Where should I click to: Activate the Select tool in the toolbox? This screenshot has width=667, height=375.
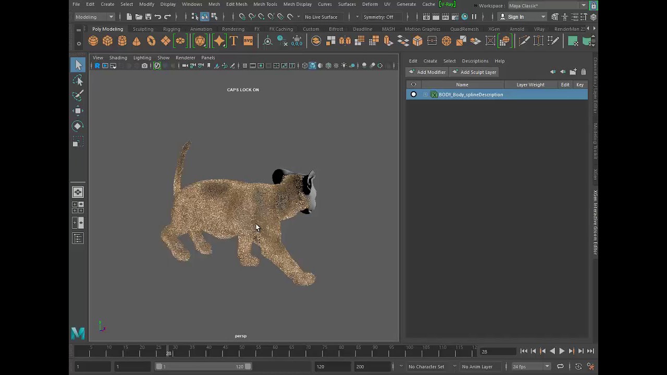pyautogui.click(x=78, y=65)
